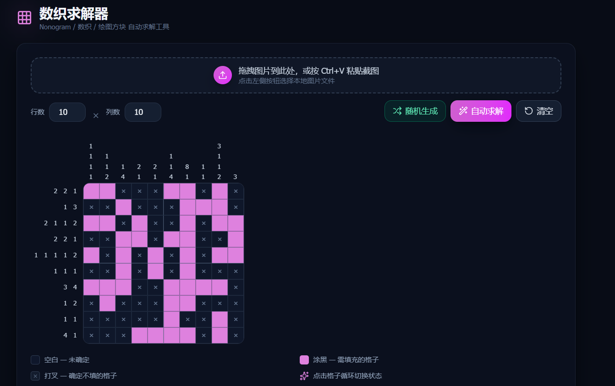Viewport: 615px width, 386px height.
Task: Click the drag-and-drop image upload area text
Action: (308, 71)
